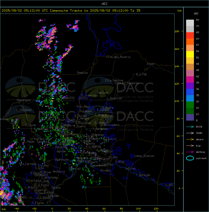
Task: Click the 'Potrerillos' place label
Action: 42,139
